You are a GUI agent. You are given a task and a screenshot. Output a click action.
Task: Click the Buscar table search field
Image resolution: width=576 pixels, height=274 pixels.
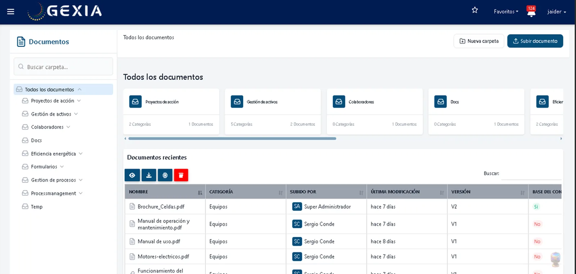click(x=531, y=174)
